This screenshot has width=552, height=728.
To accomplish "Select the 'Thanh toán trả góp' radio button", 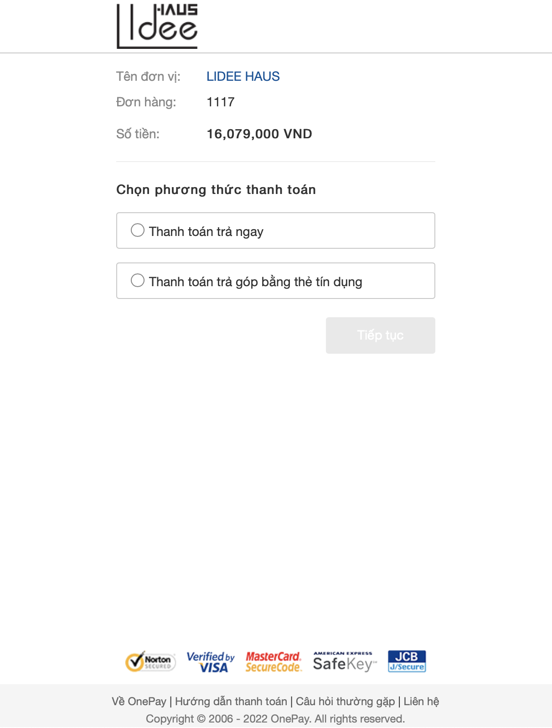I will (138, 280).
